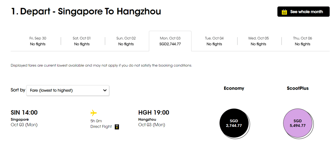Open the Sort by fare dropdown

tap(68, 90)
